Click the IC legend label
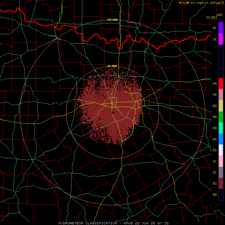225x225 pixels. click(214, 161)
